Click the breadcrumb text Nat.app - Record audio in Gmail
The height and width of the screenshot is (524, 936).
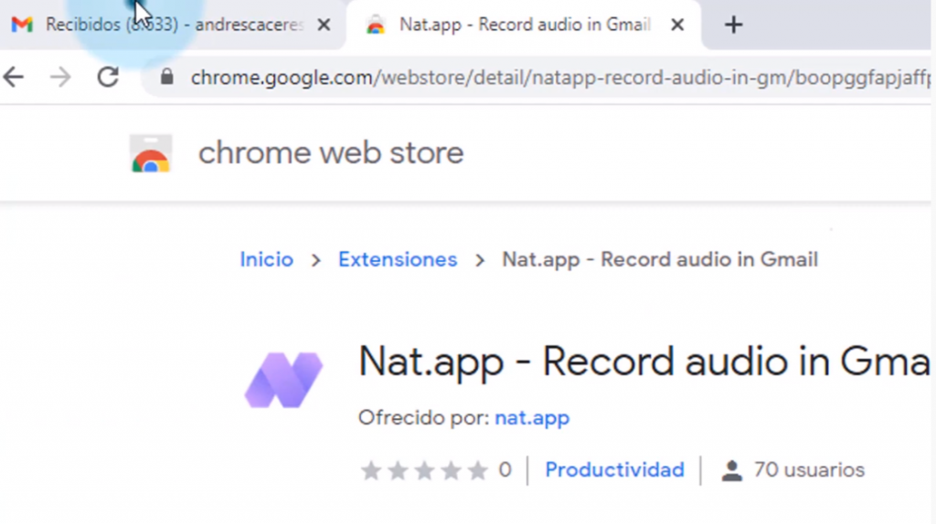click(660, 260)
